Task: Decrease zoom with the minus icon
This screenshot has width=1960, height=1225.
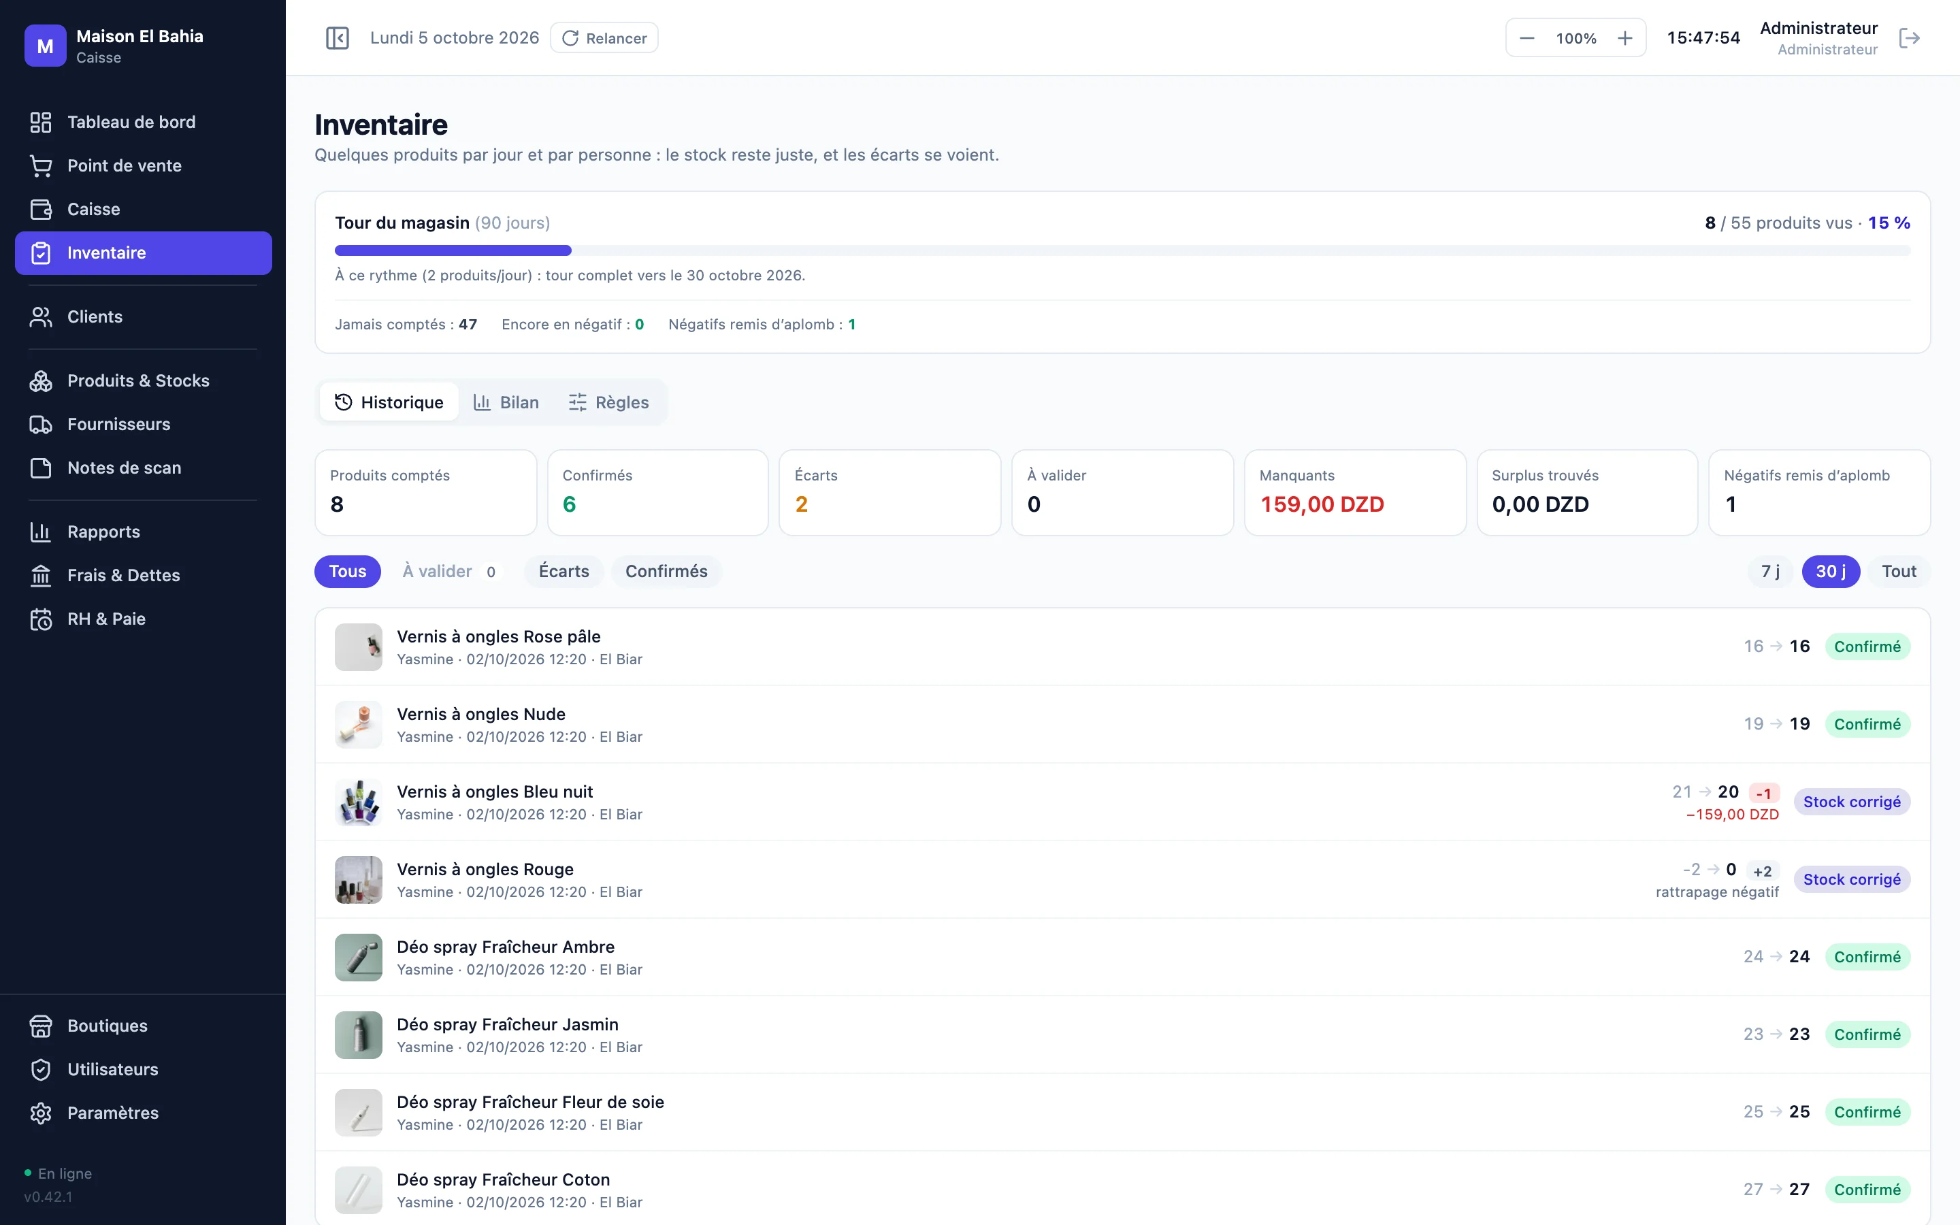Action: click(1526, 38)
